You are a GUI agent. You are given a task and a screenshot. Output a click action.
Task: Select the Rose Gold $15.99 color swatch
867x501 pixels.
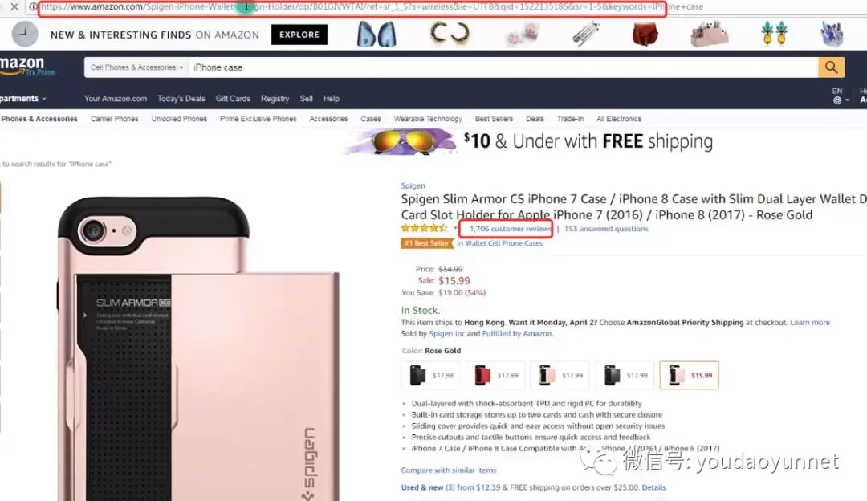click(689, 375)
